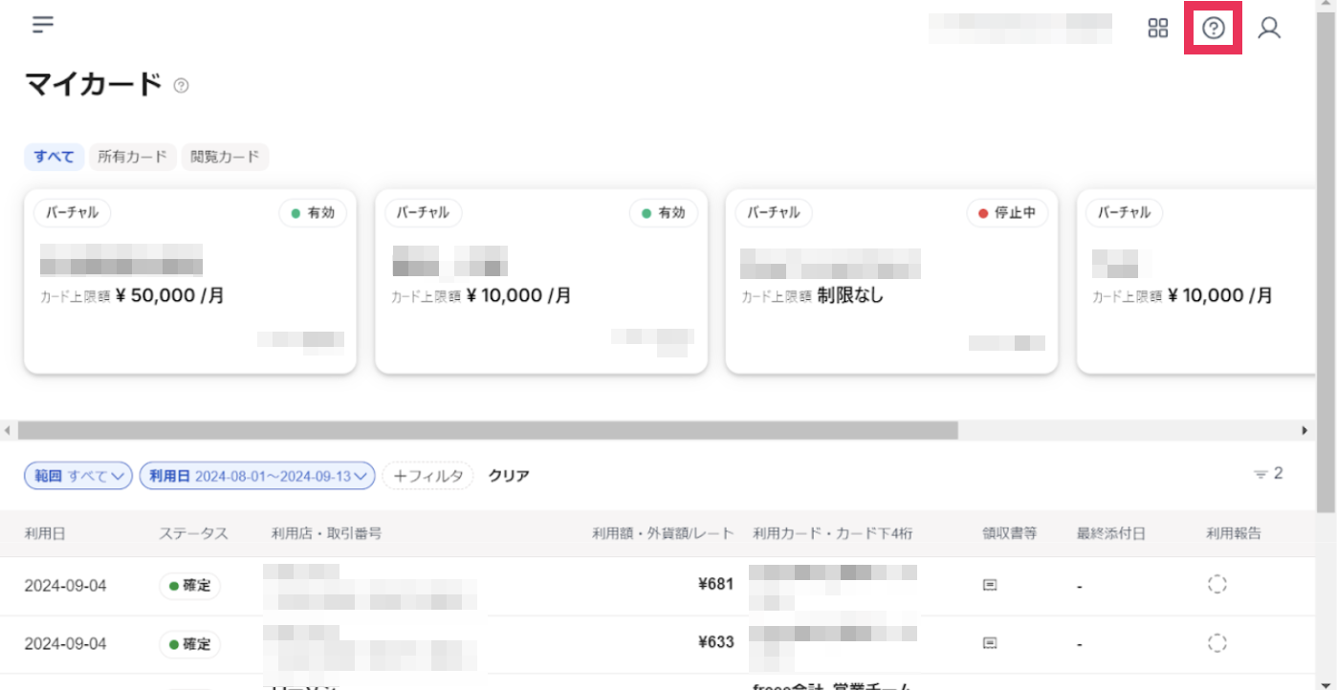Image resolution: width=1337 pixels, height=690 pixels.
Task: Click date 2024-09-04 in ¥633 row
Action: [x=66, y=643]
